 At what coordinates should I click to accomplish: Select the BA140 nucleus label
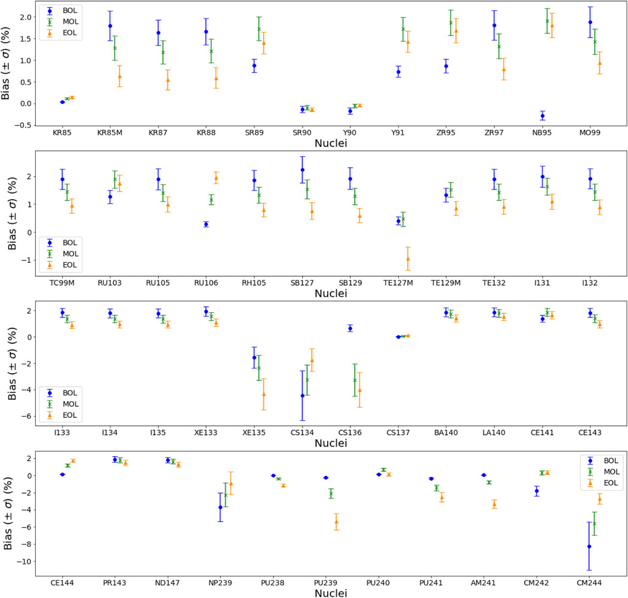(446, 433)
